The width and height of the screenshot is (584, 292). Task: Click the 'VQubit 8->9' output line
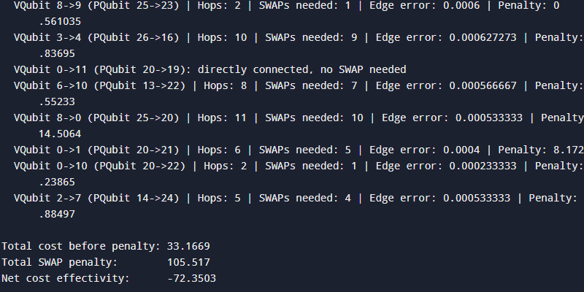(x=286, y=6)
